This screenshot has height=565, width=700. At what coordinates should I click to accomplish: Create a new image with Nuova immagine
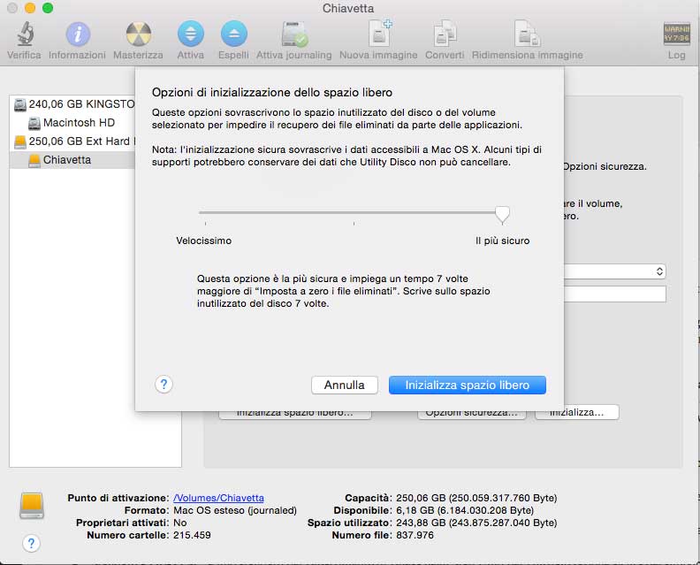pos(378,35)
